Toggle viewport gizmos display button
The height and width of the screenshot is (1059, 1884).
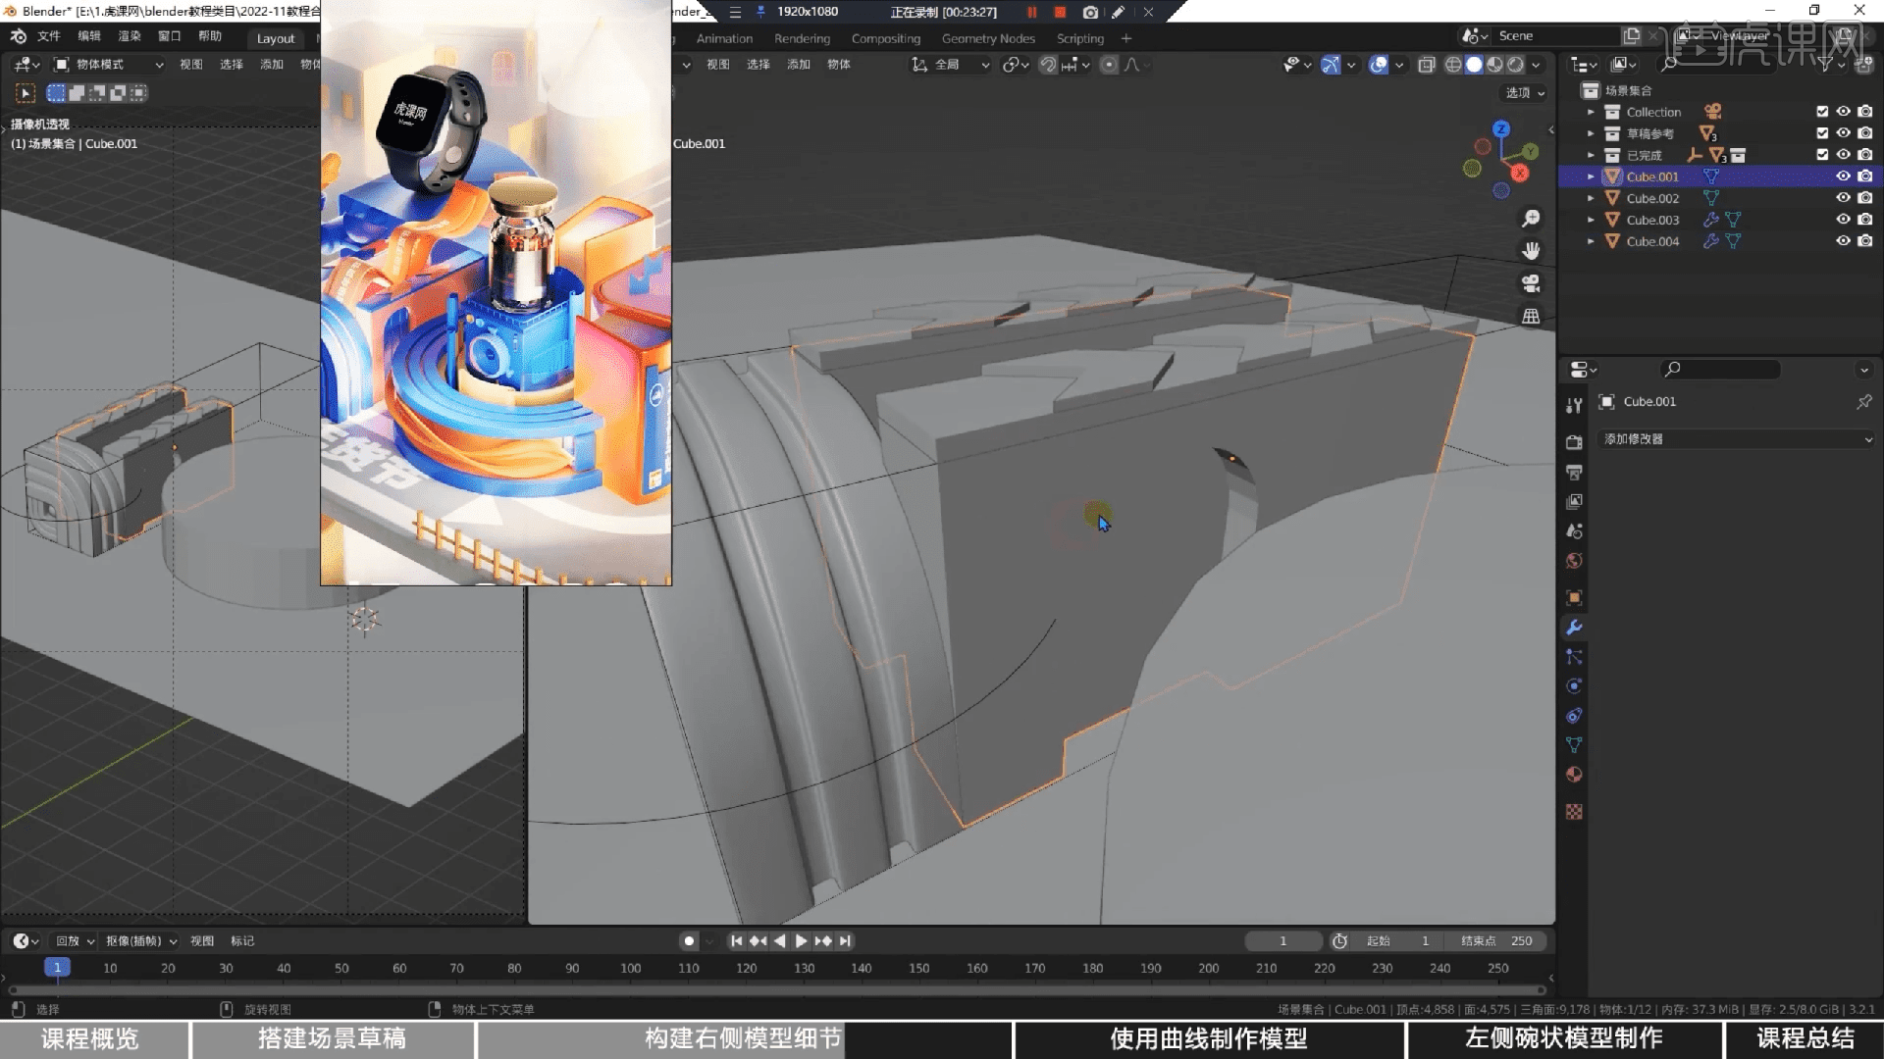tap(1330, 65)
